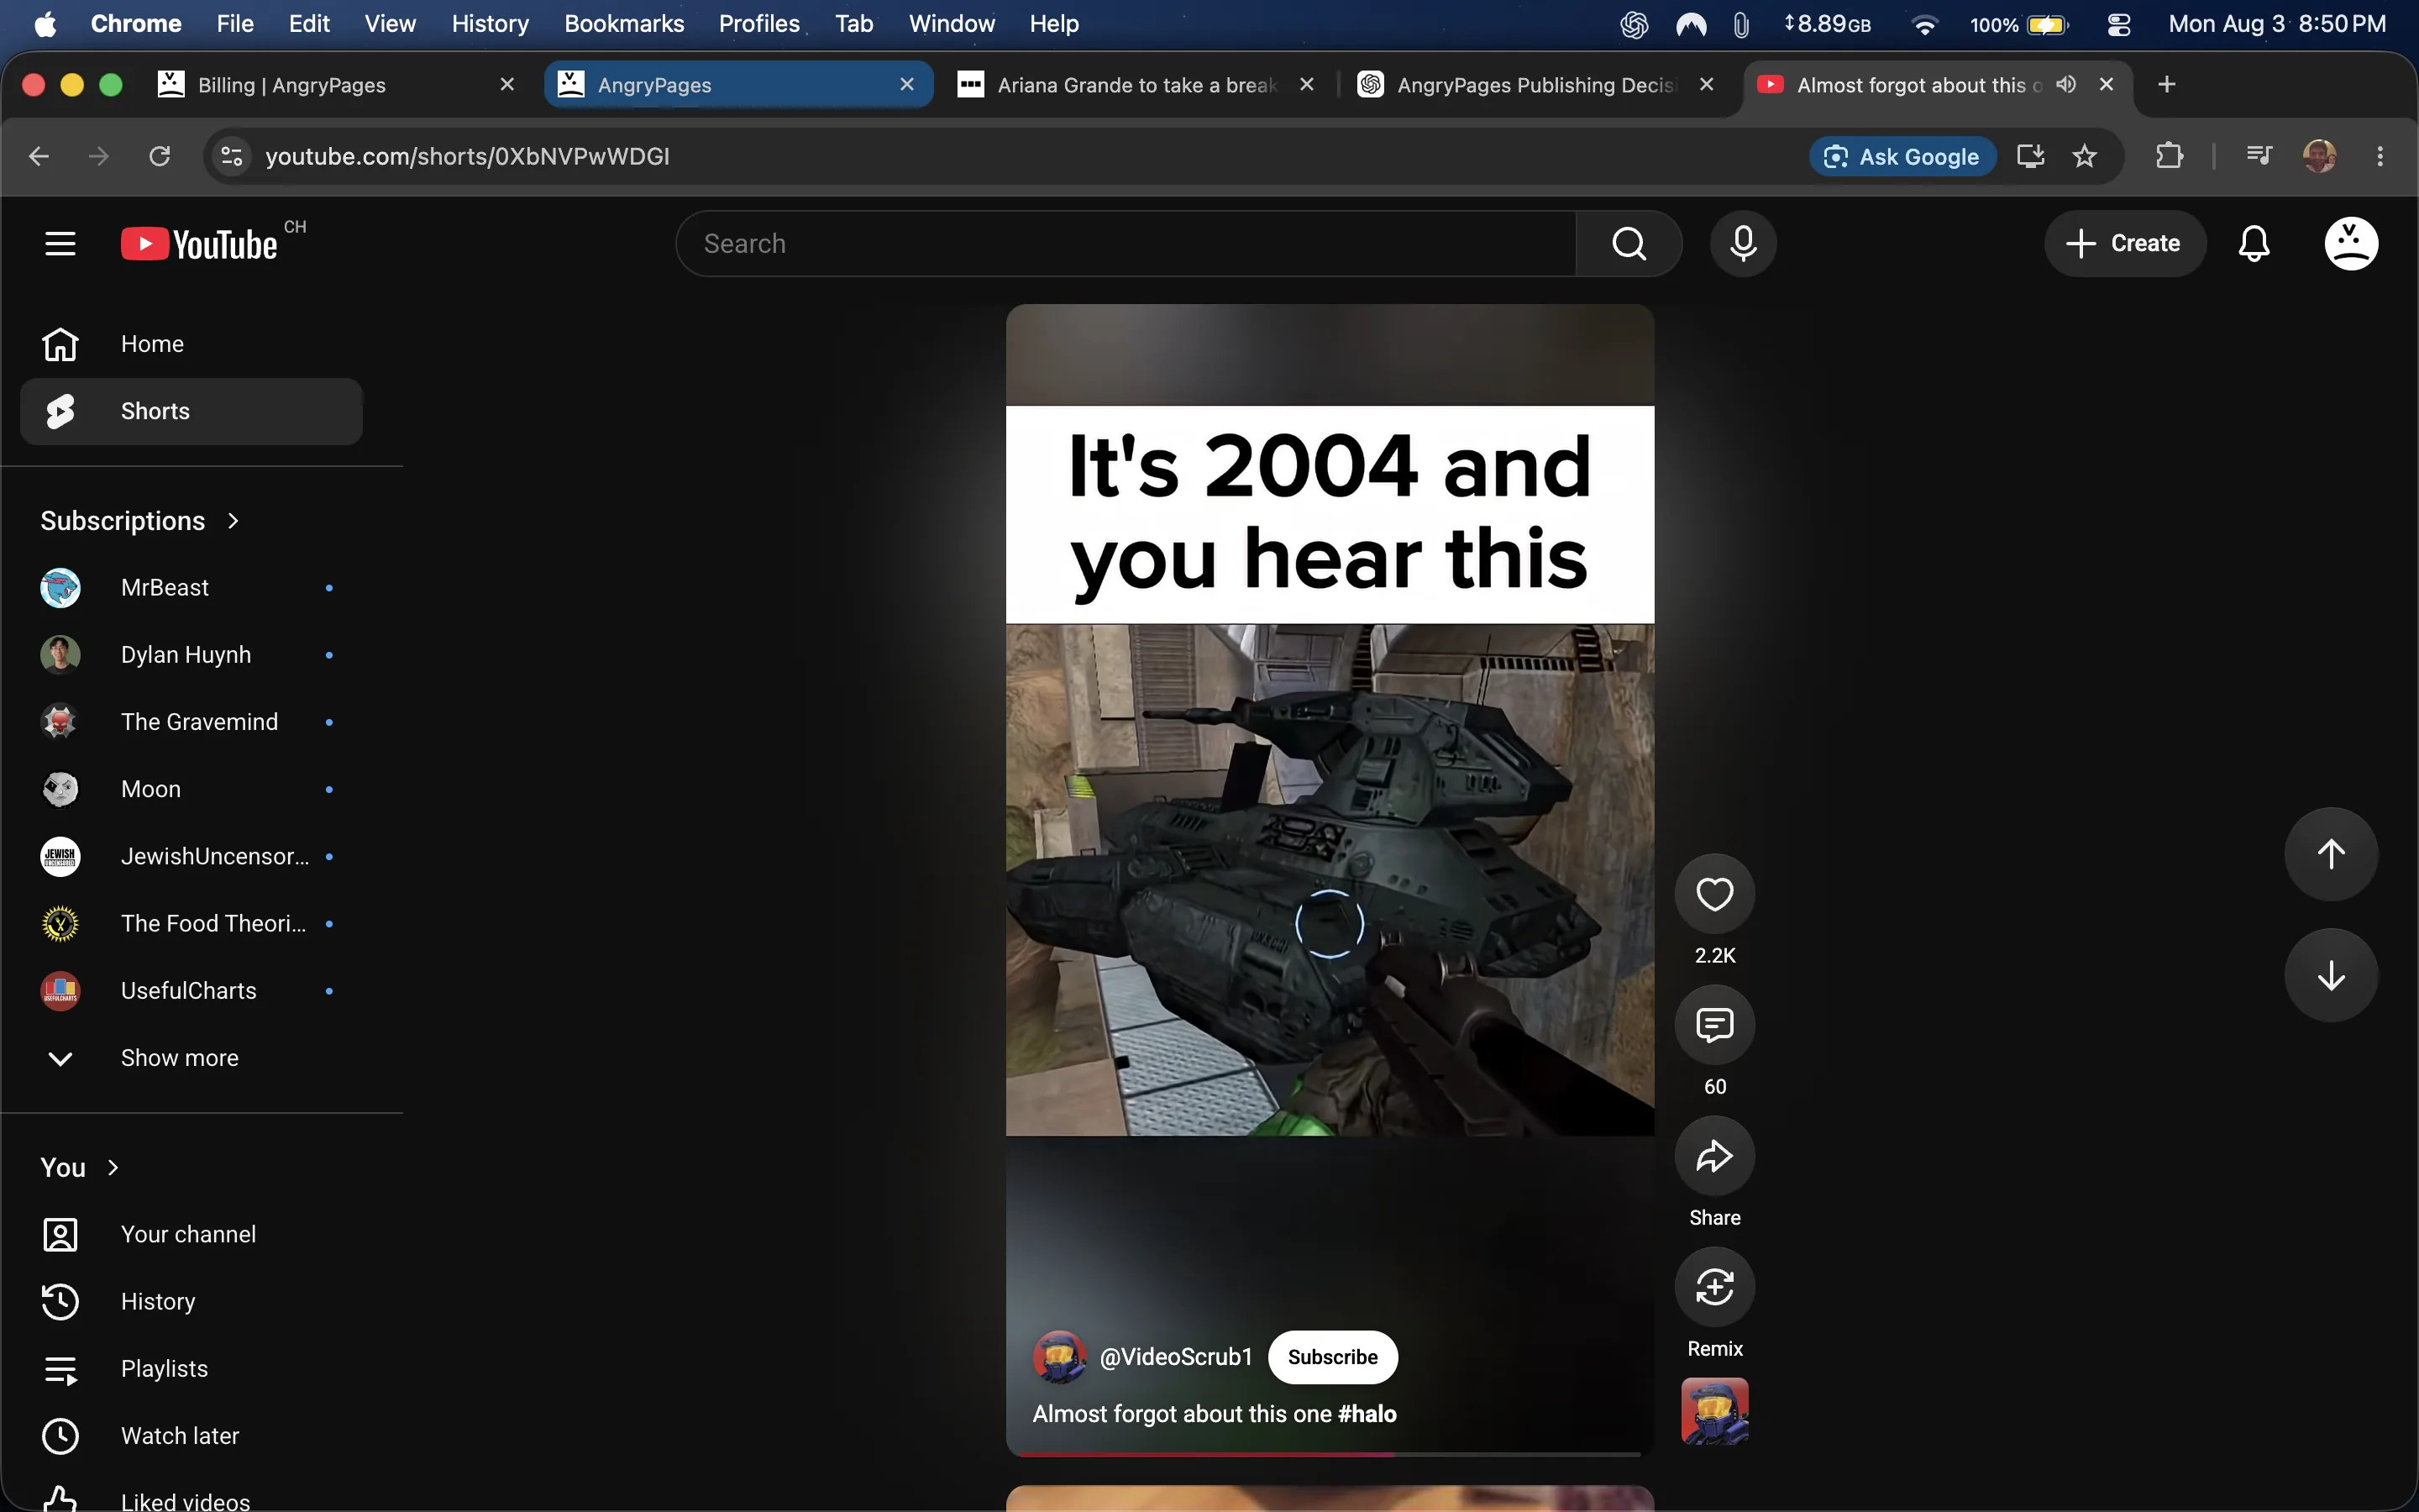
Task: Click the search magnifier button
Action: [1629, 243]
